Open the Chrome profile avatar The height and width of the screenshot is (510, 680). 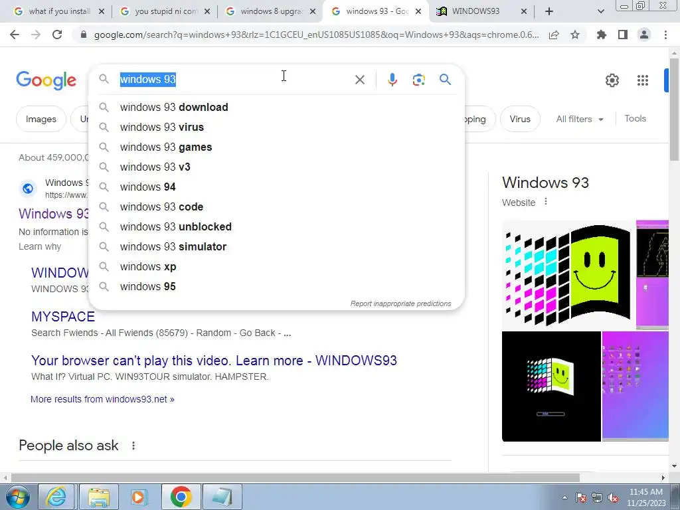coord(644,35)
